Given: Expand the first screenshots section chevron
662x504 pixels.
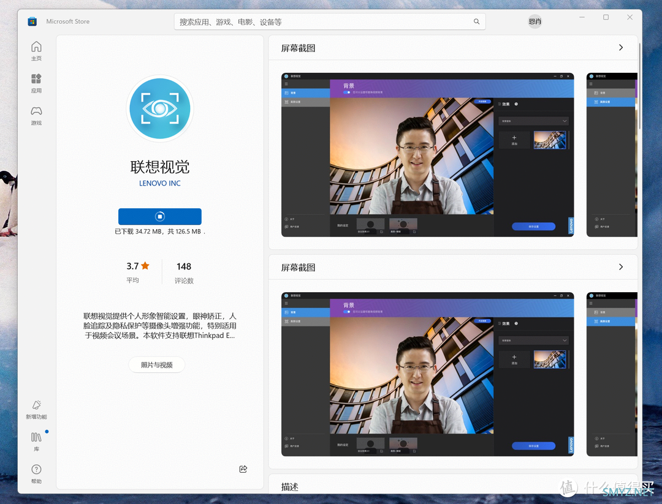Looking at the screenshot, I should (620, 48).
